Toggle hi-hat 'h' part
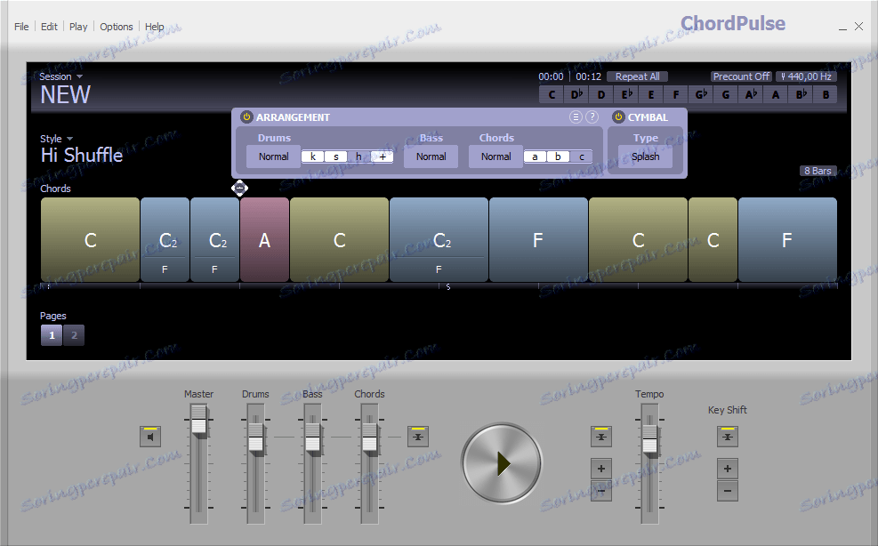The image size is (878, 546). (358, 157)
